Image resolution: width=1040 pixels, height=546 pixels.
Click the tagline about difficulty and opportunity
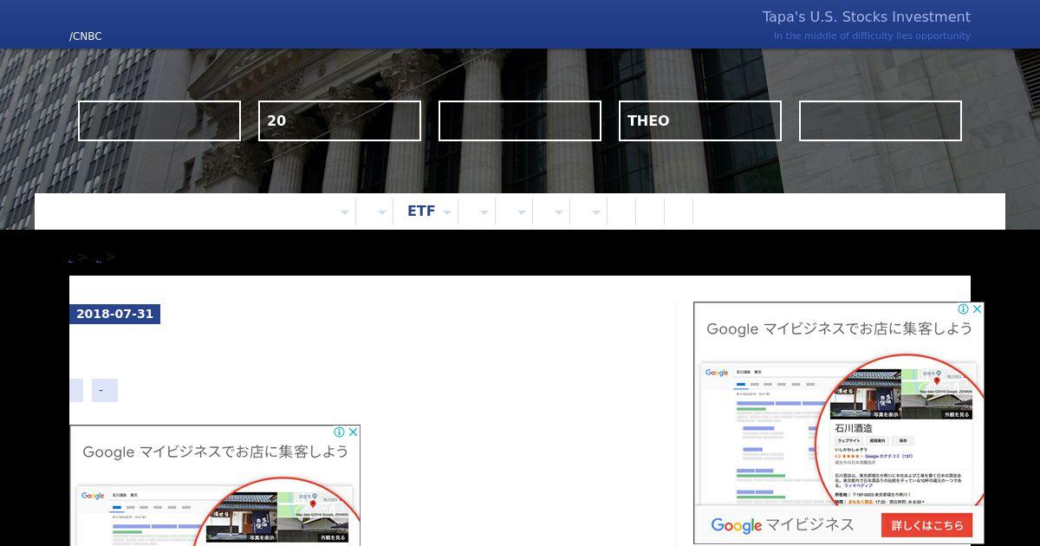pyautogui.click(x=872, y=36)
